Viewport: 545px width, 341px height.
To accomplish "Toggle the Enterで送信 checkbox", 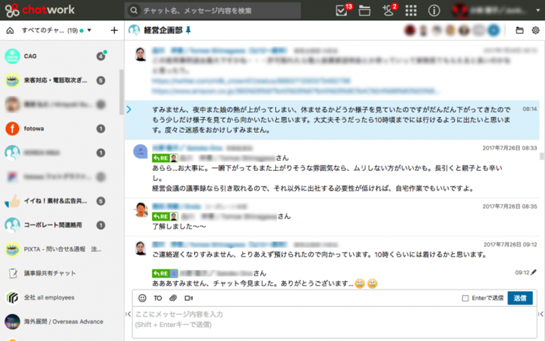I will (x=465, y=298).
